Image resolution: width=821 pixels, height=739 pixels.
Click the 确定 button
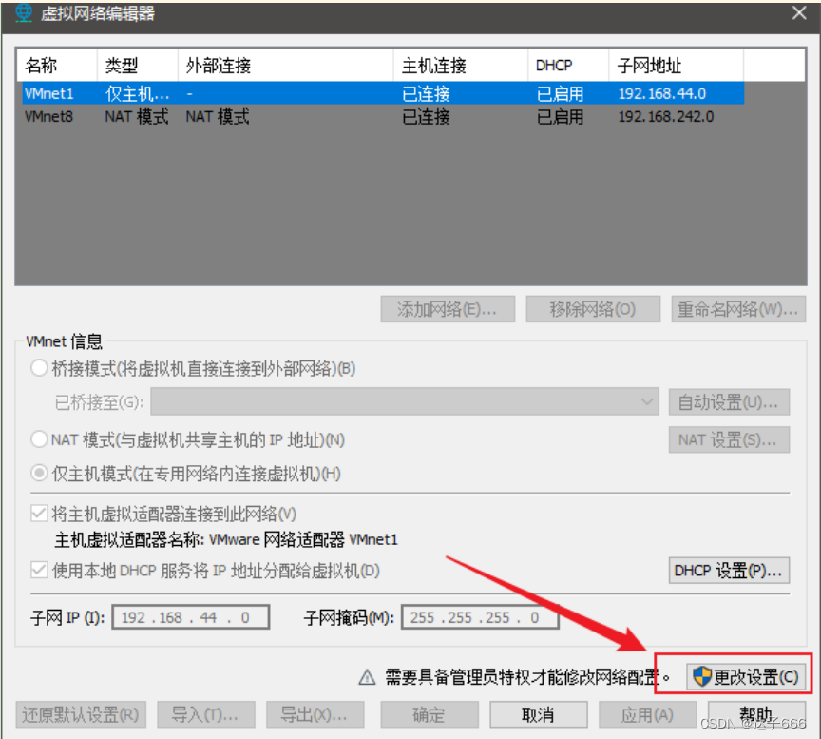(430, 715)
